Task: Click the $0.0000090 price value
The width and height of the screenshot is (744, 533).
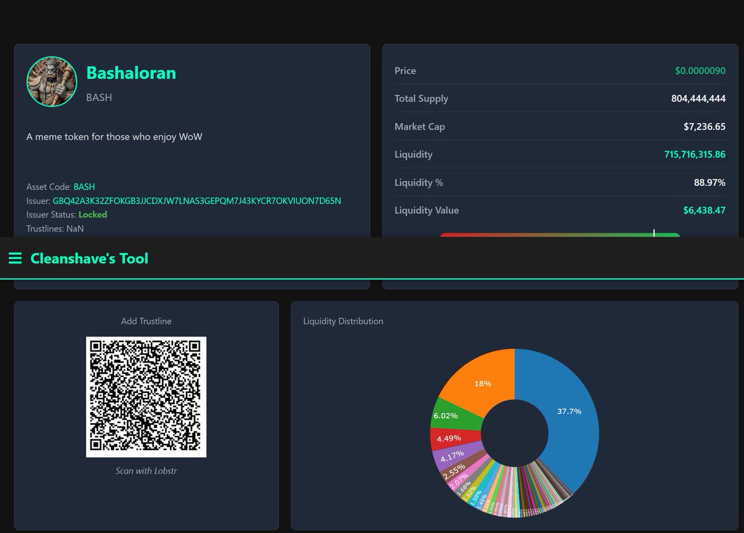Action: 701,71
